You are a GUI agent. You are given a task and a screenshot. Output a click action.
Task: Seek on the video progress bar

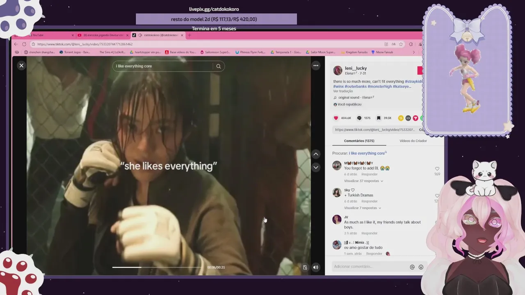click(157, 267)
